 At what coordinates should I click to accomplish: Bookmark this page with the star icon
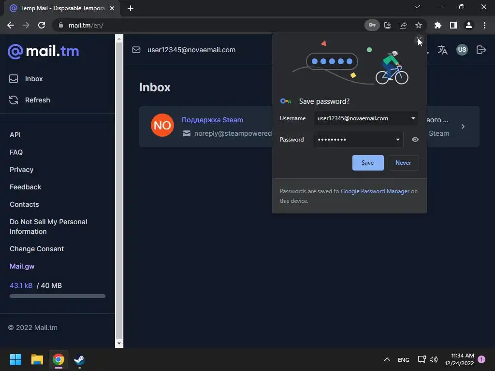tap(419, 25)
